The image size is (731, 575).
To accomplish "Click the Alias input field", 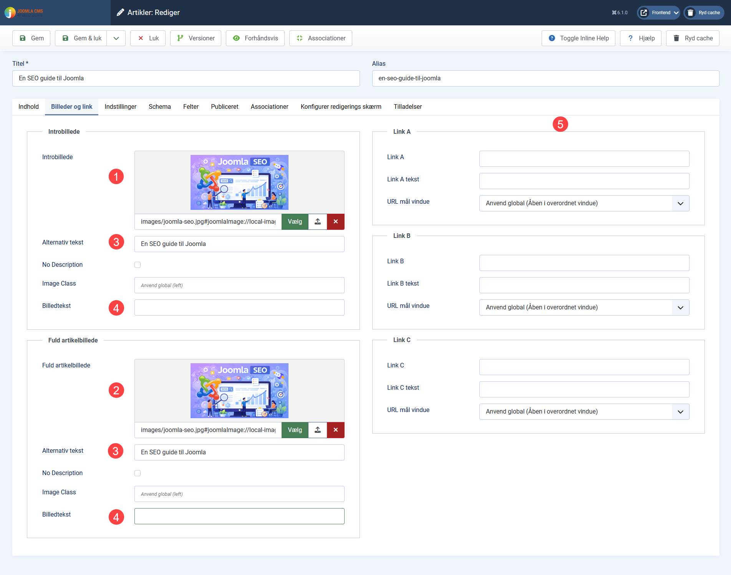I will pyautogui.click(x=545, y=78).
